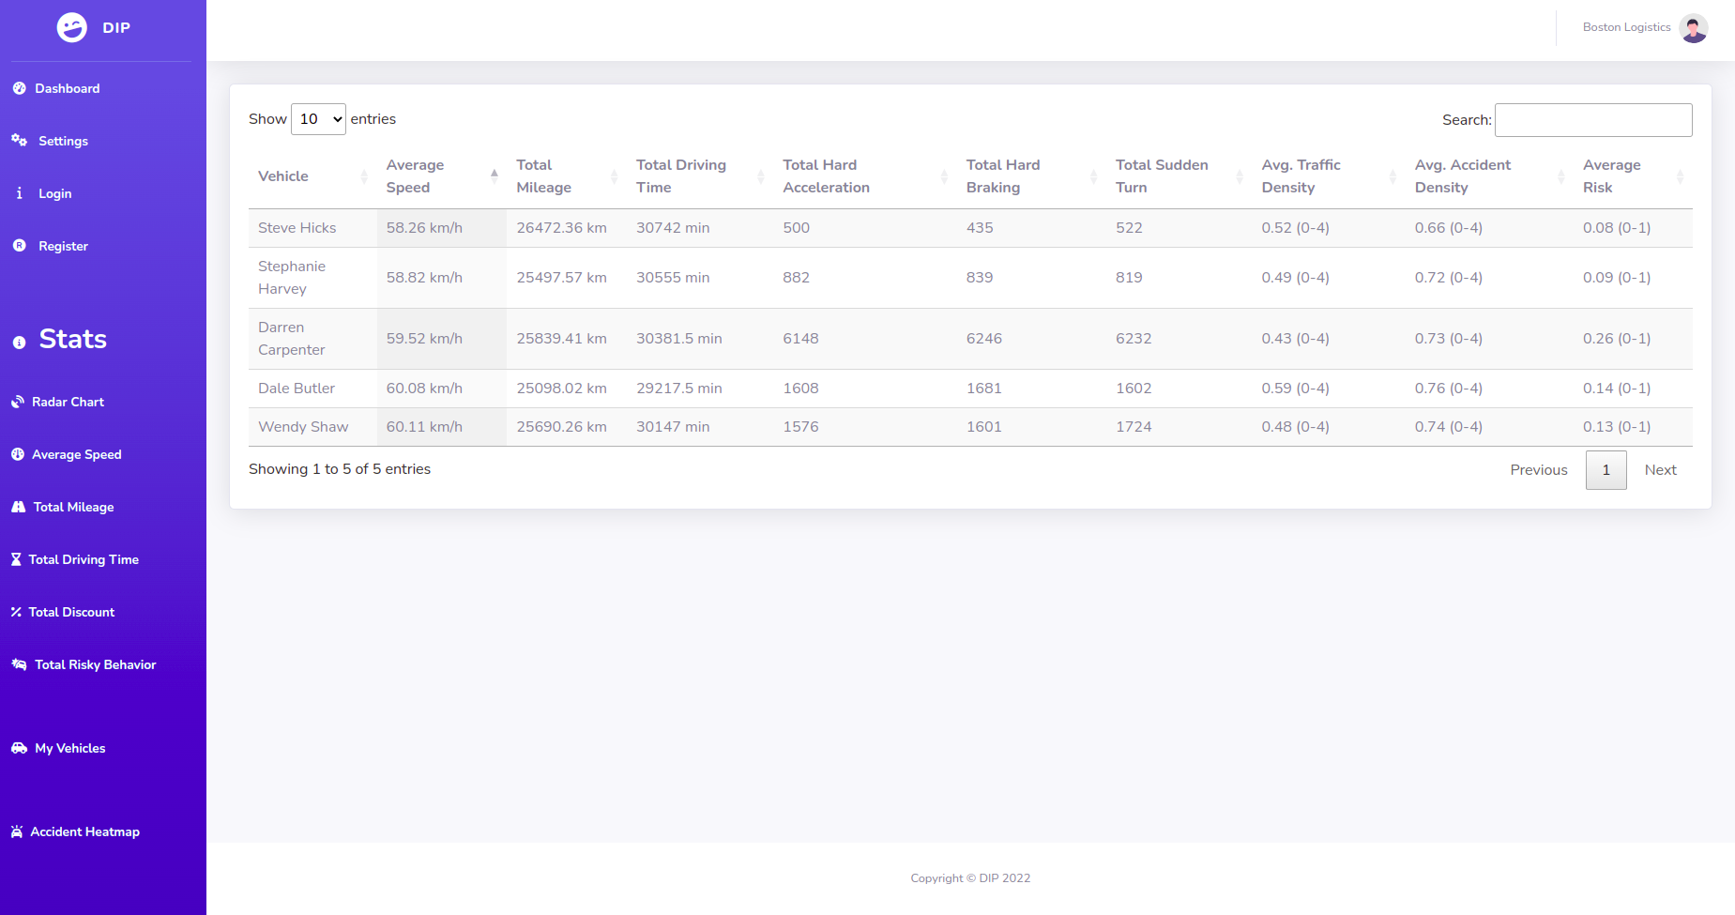The image size is (1735, 915).
Task: Focus the table Search input field
Action: [1592, 120]
